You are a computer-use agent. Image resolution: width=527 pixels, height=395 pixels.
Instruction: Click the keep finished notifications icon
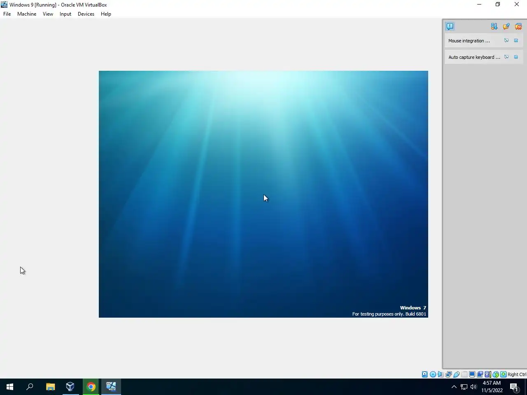click(x=506, y=26)
